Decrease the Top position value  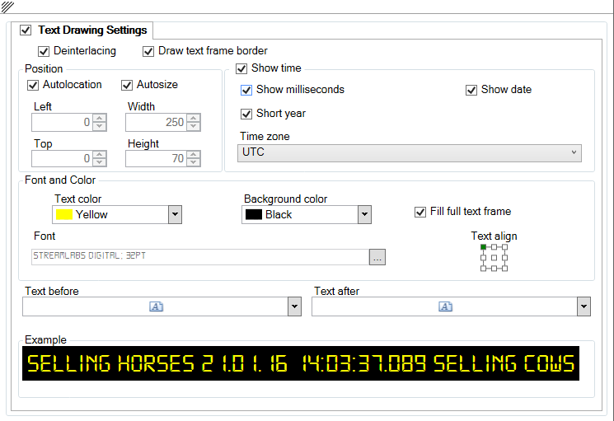[100, 162]
